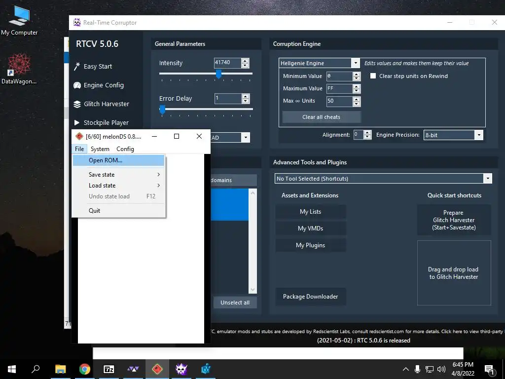The image size is (505, 379).
Task: Open notification center icon
Action: pos(490,369)
